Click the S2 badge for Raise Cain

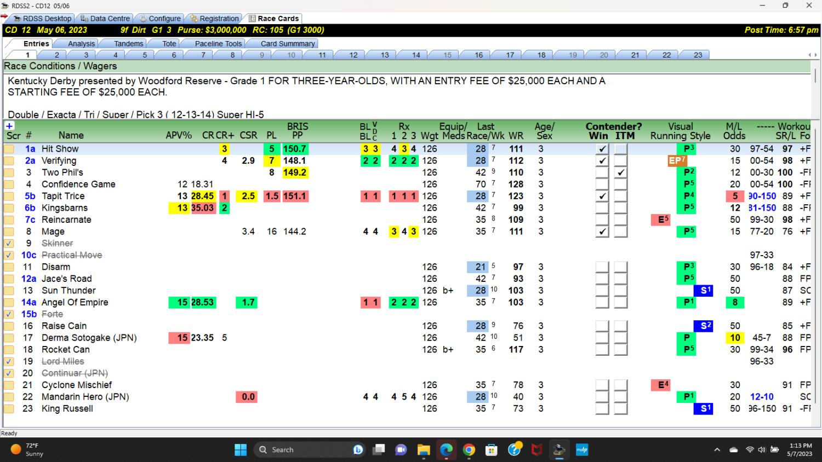pos(703,326)
